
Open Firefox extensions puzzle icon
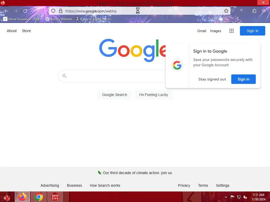(x=254, y=11)
